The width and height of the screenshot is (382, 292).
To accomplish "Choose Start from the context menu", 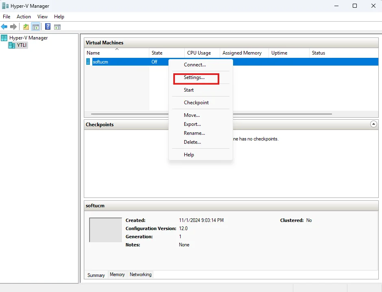I will (x=201, y=90).
